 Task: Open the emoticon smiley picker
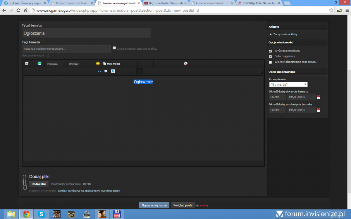(98, 64)
